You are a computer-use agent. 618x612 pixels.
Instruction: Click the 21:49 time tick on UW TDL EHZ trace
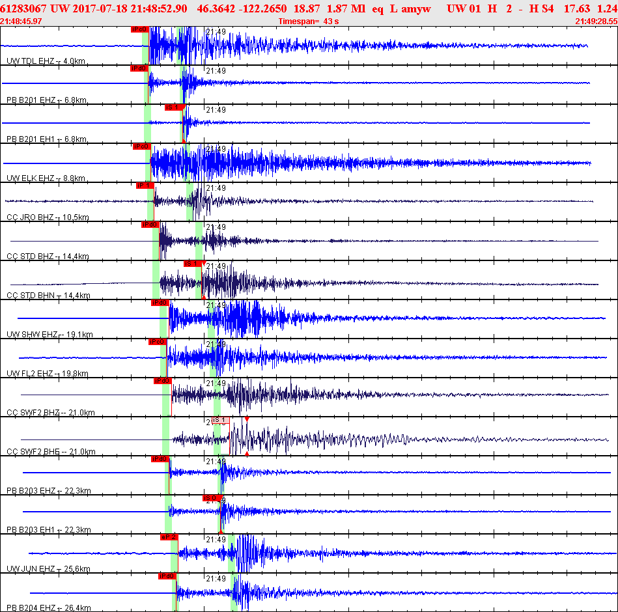(216, 32)
